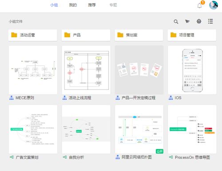Image resolution: width=222 pixels, height=171 pixels.
Task: Switch to the 推荐 tab
Action: (x=92, y=5)
